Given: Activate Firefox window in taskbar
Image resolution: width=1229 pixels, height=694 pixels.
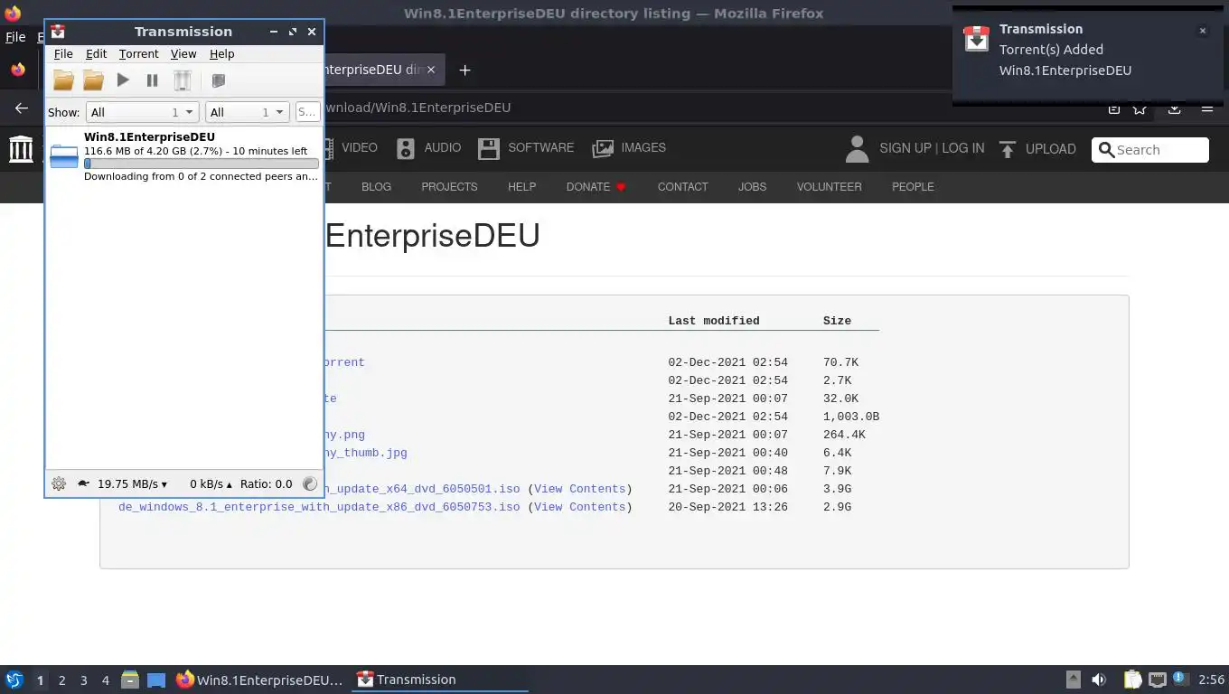Looking at the screenshot, I should point(259,680).
